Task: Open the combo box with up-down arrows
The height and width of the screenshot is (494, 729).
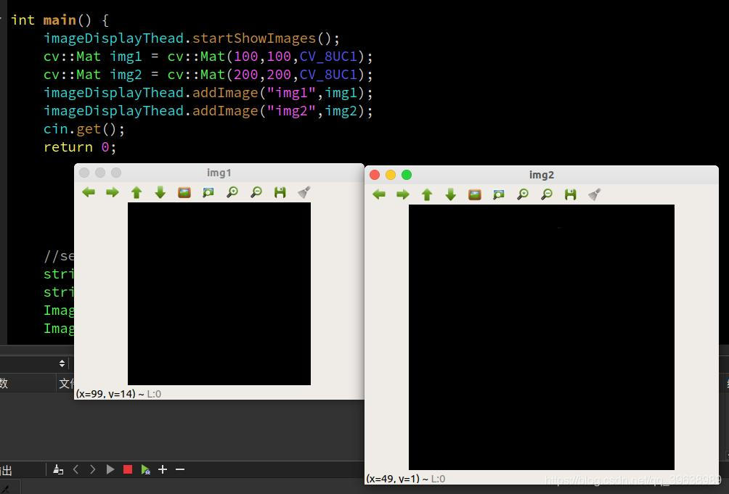Action: (x=62, y=363)
